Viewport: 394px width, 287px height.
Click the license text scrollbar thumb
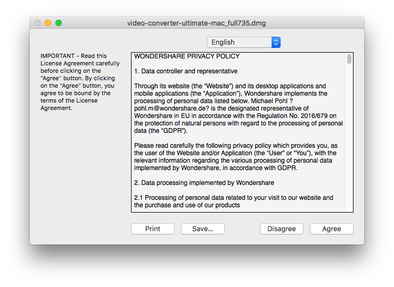point(349,59)
